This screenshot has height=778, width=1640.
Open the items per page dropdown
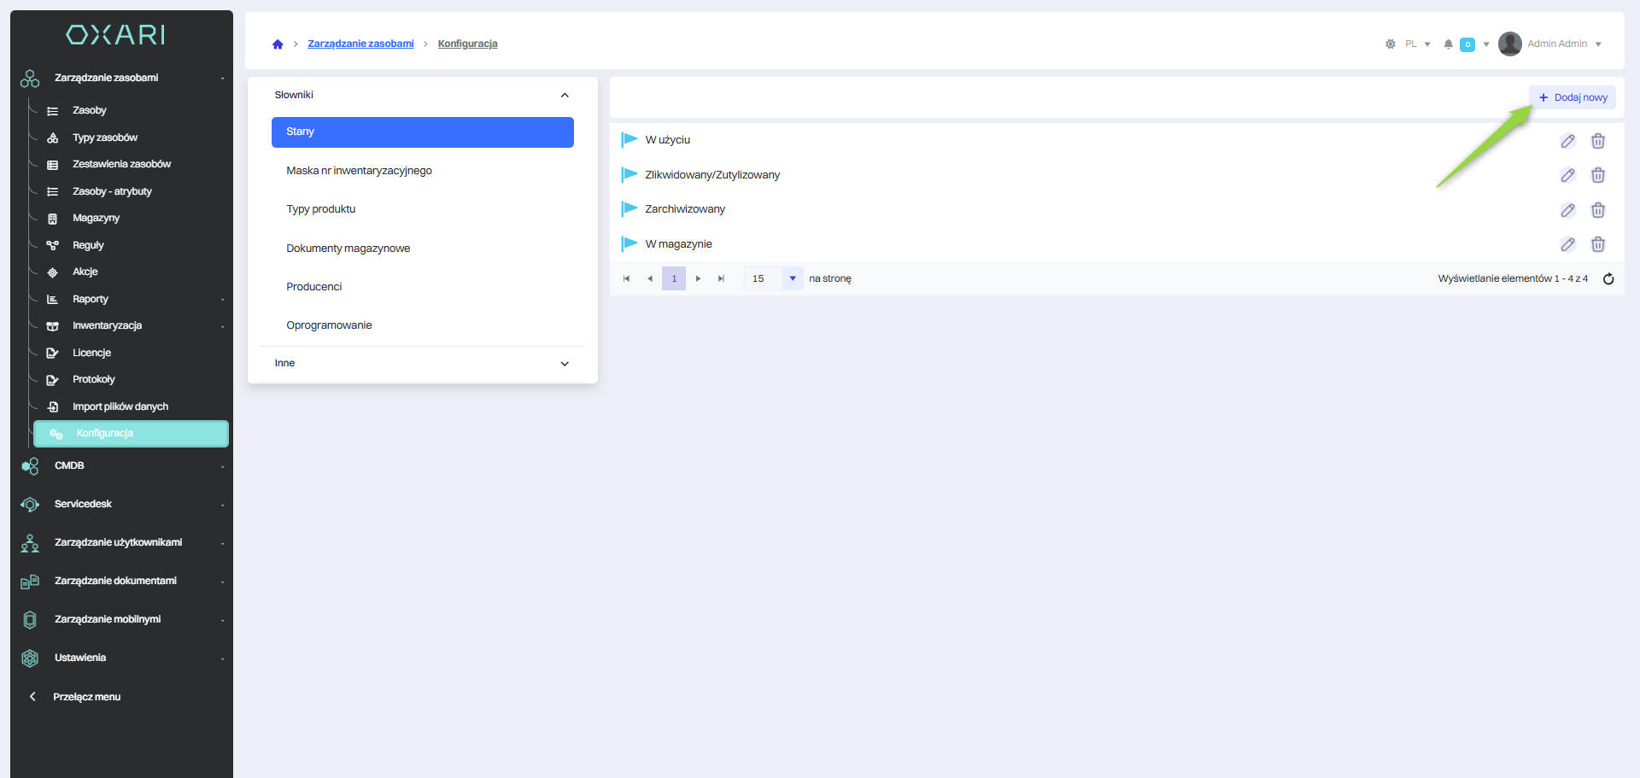792,278
